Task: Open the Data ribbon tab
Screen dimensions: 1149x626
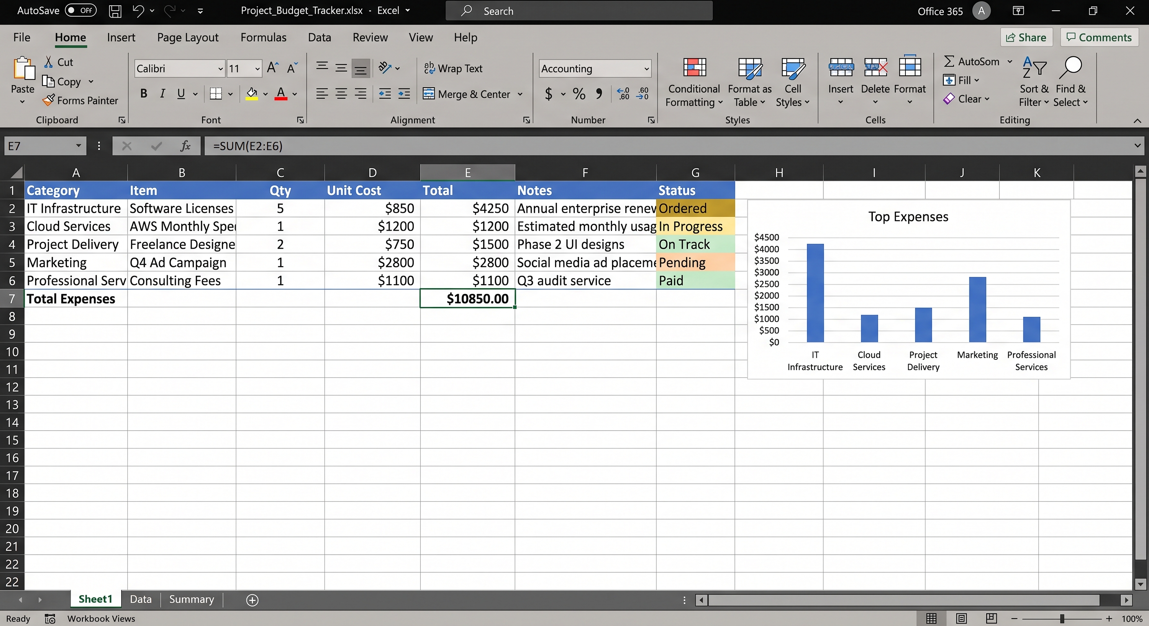Action: pyautogui.click(x=319, y=37)
